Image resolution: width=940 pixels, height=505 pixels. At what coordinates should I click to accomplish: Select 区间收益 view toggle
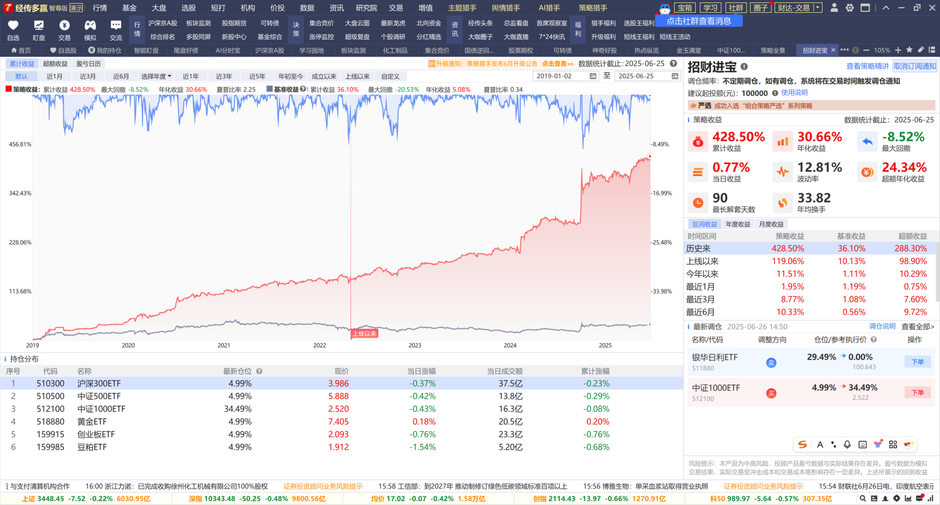(x=705, y=224)
